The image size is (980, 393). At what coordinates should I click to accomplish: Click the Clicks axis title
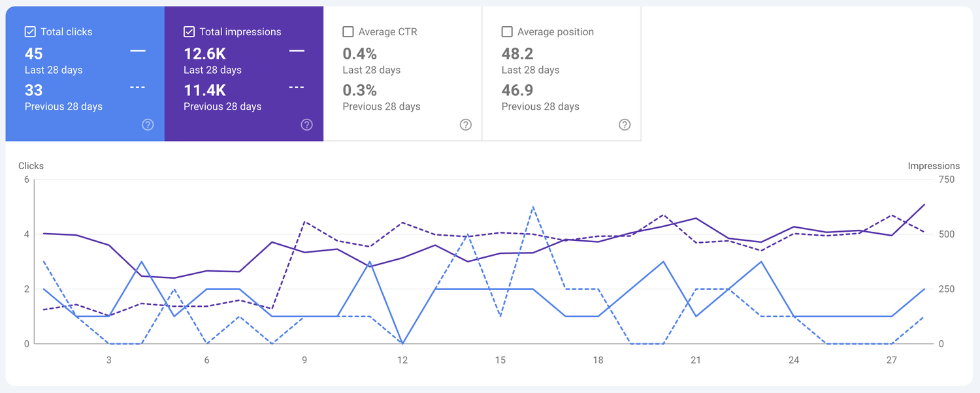pyautogui.click(x=31, y=166)
